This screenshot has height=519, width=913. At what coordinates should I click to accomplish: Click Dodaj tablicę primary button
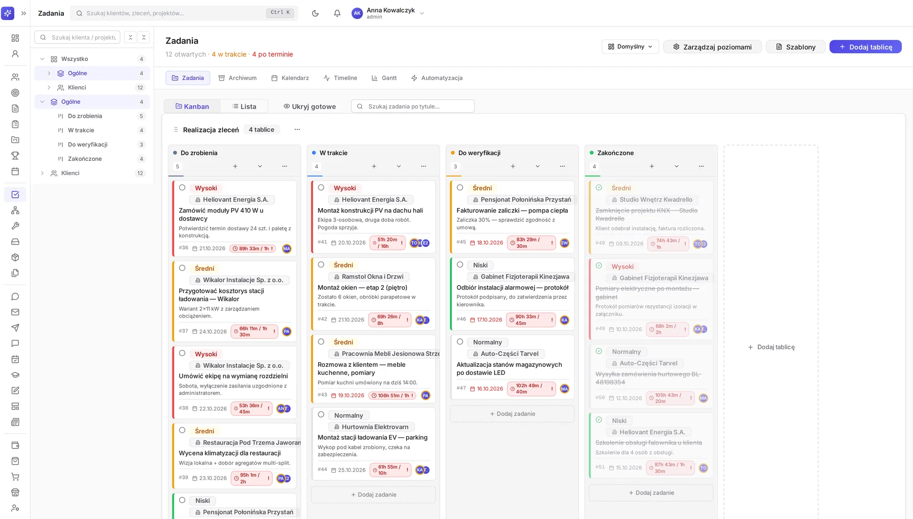(865, 47)
